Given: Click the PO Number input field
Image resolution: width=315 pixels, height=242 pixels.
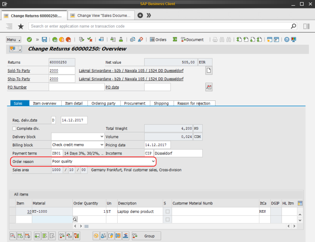Looking at the screenshot, I should [77, 87].
